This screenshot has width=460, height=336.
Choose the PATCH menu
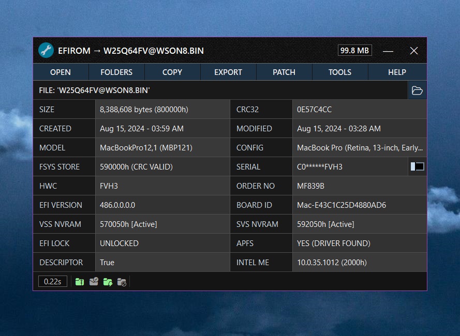(x=284, y=72)
